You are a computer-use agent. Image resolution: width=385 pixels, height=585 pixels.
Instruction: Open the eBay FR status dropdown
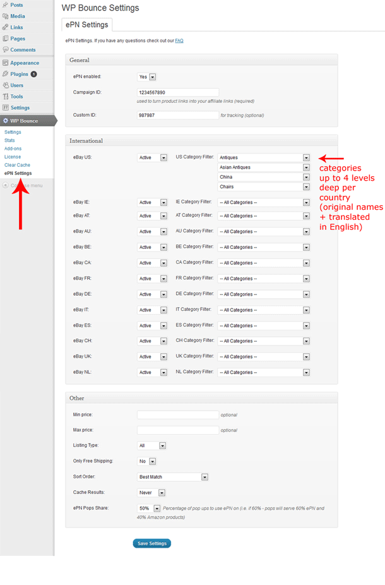[x=152, y=279]
